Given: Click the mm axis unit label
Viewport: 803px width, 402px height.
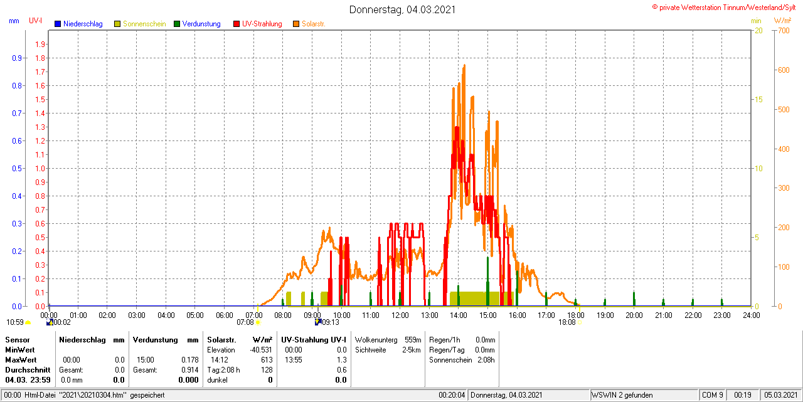Looking at the screenshot, I should (14, 21).
